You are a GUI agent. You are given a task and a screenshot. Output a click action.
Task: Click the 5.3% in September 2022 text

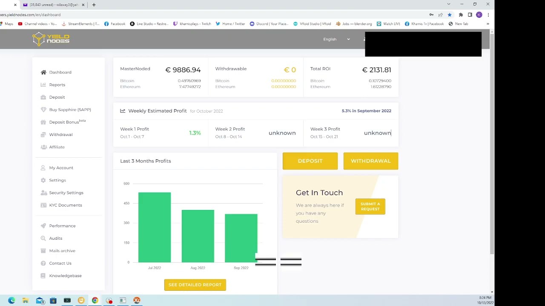pos(366,111)
